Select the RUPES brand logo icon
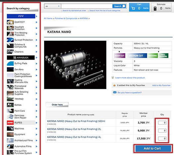 [x=10, y=123]
